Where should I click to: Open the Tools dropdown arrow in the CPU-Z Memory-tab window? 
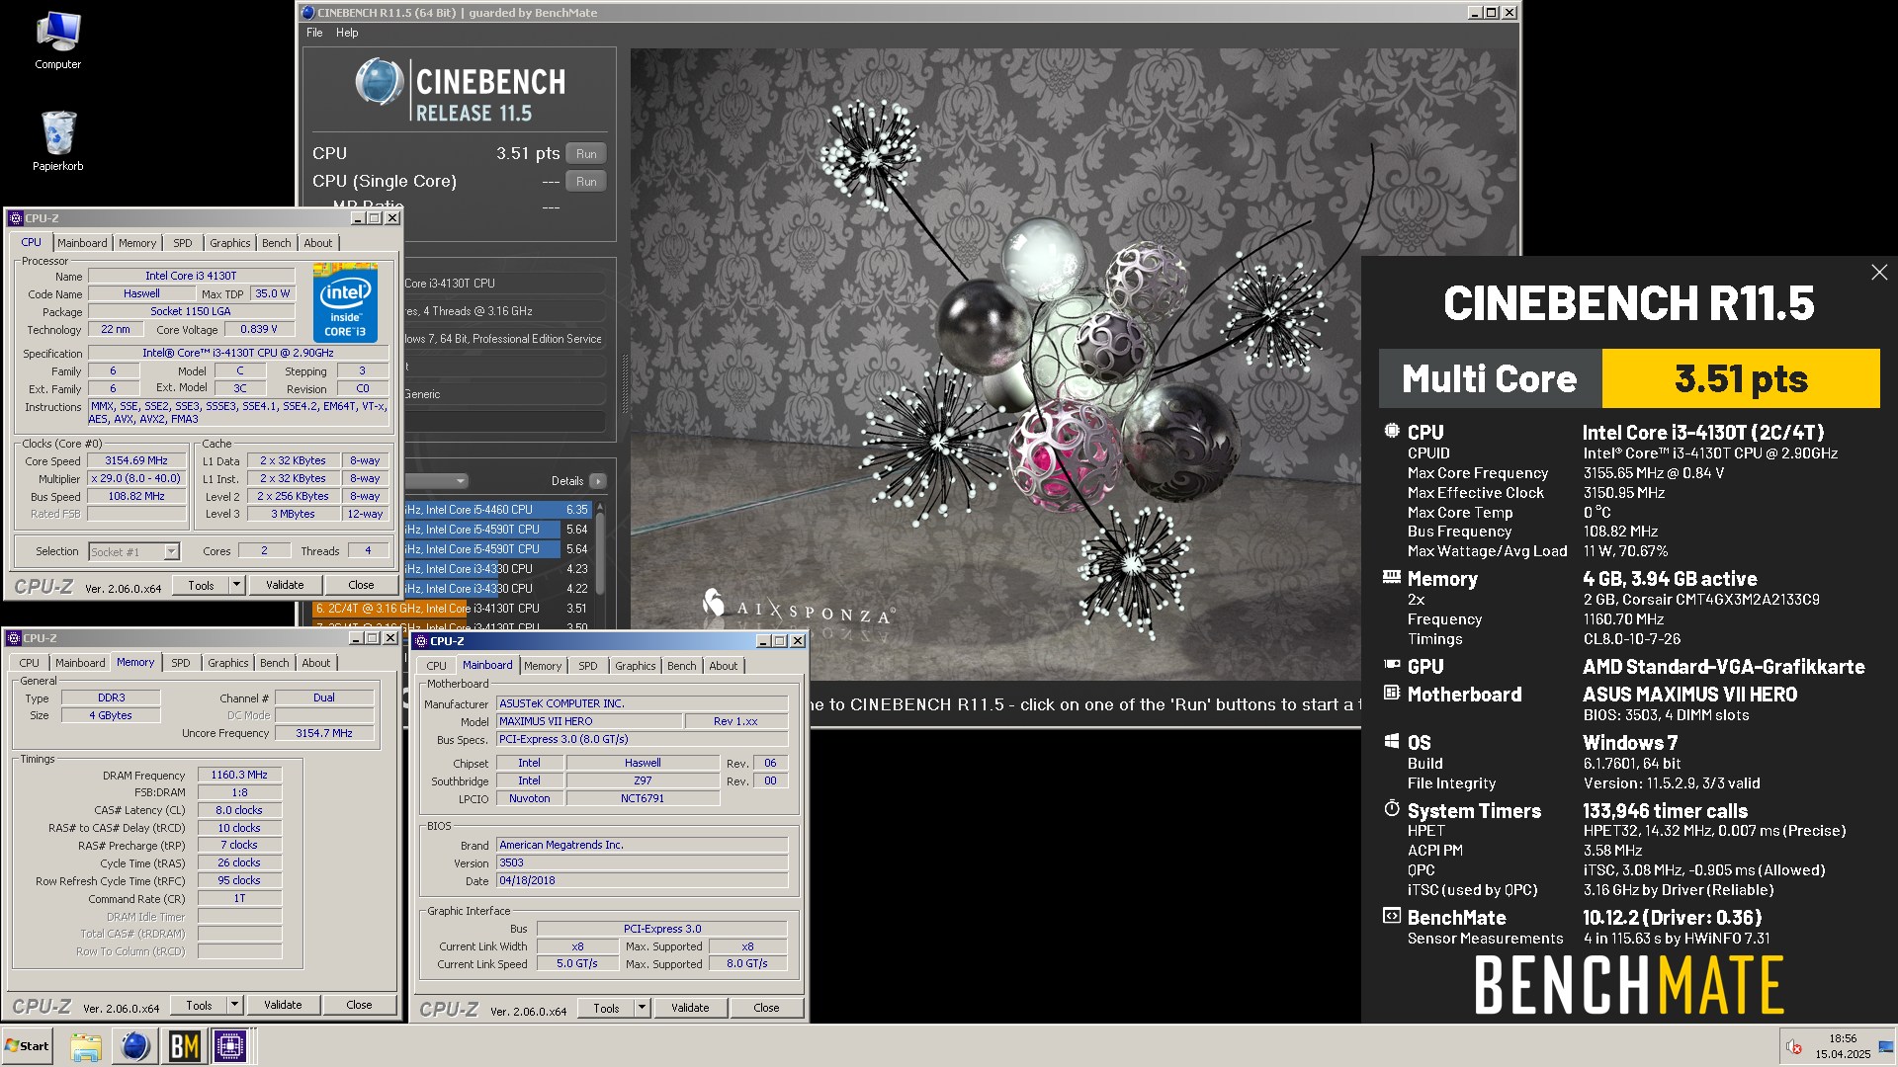[234, 1005]
